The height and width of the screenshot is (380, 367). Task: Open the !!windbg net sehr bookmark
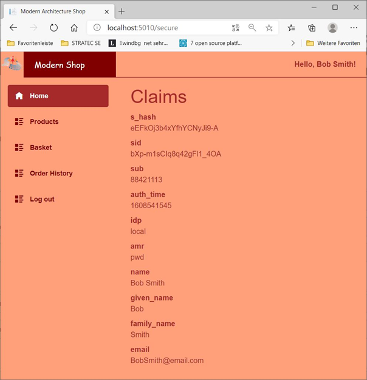[139, 43]
